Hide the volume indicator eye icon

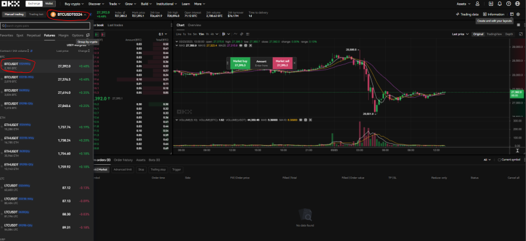click(301, 120)
